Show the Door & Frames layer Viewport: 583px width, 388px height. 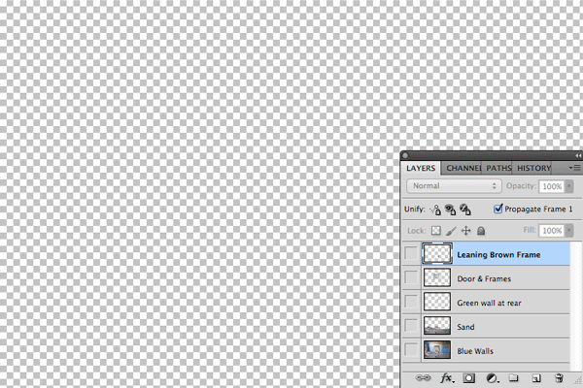tap(411, 277)
